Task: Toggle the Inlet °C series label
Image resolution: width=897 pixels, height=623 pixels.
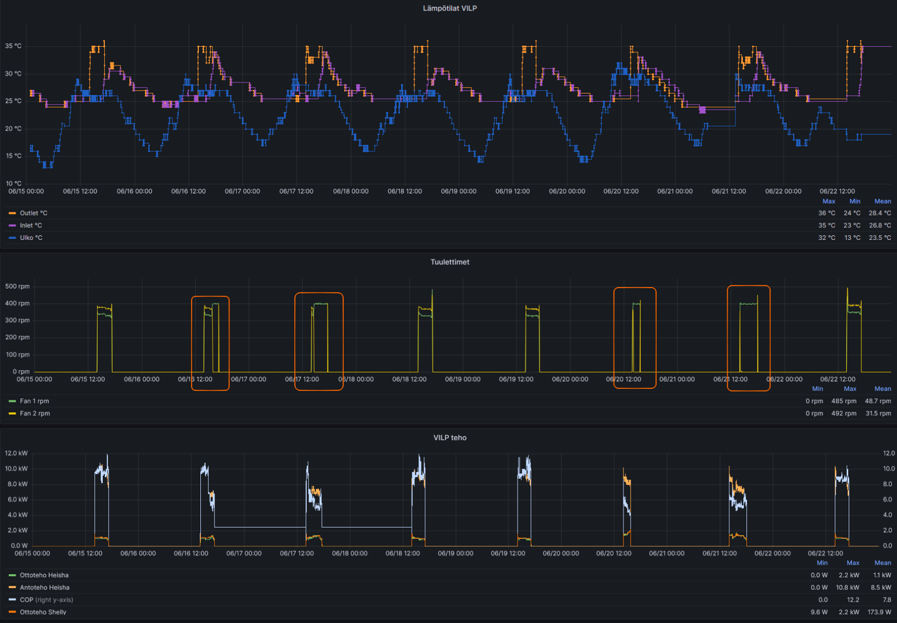Action: (x=31, y=226)
